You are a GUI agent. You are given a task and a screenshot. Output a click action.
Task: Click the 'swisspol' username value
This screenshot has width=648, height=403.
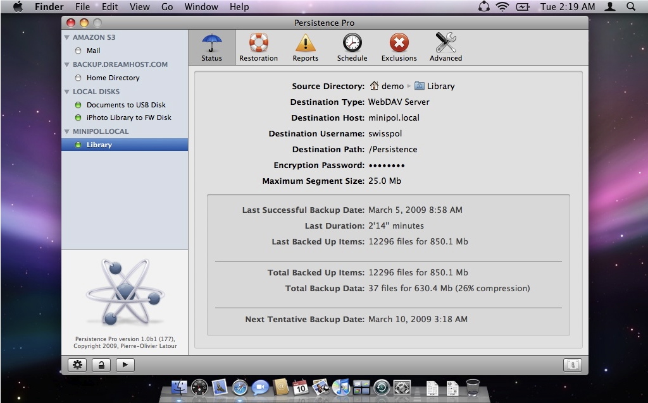(x=385, y=134)
